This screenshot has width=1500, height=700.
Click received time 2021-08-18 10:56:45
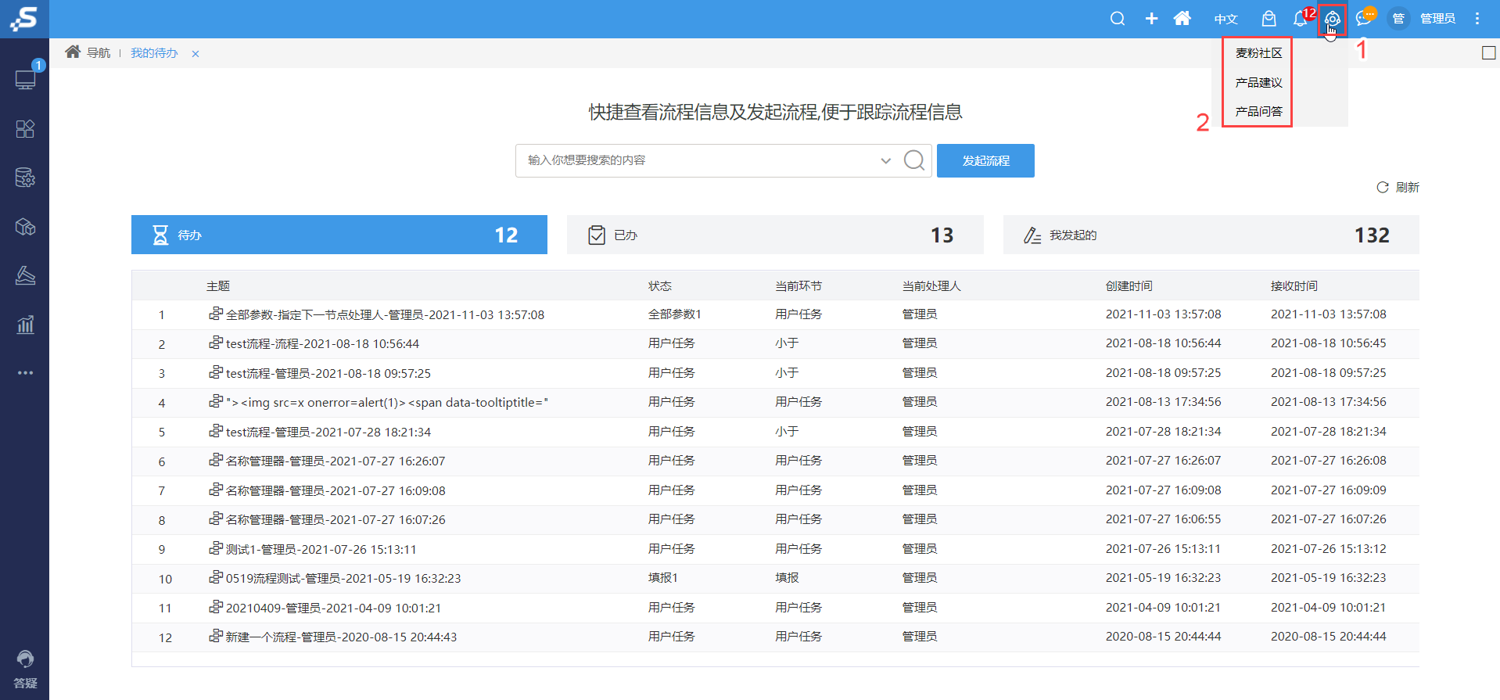pyautogui.click(x=1329, y=343)
